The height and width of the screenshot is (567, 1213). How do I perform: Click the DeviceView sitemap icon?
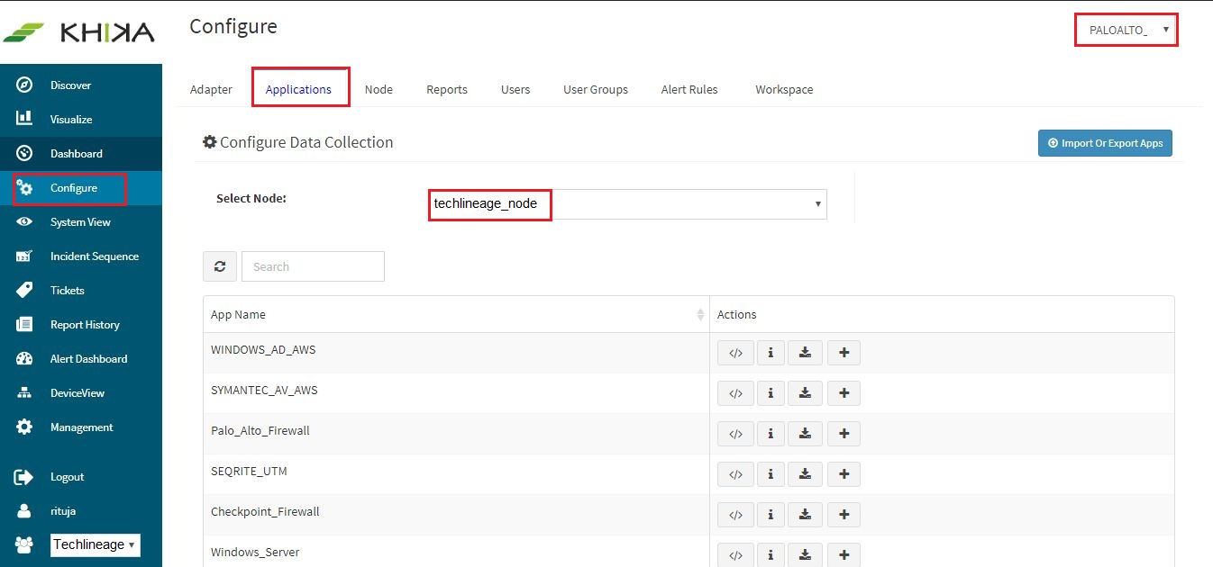[x=25, y=393]
